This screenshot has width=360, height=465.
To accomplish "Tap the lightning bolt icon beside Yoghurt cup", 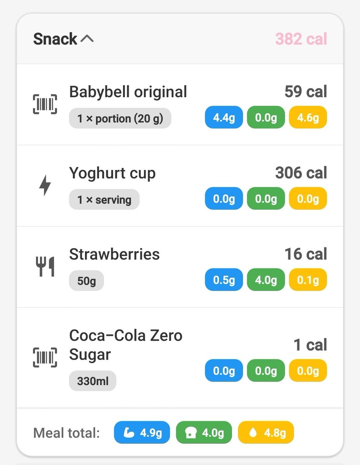I will pyautogui.click(x=45, y=186).
